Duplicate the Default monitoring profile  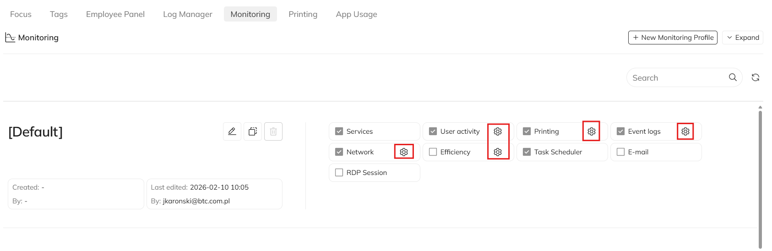(253, 131)
